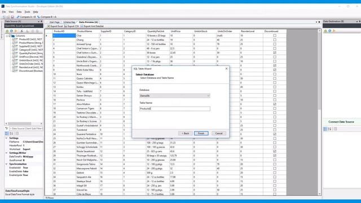Screen dimensions: 361x203
Task: Toggle ProductName column checkbox in tree
Action: tap(14, 43)
